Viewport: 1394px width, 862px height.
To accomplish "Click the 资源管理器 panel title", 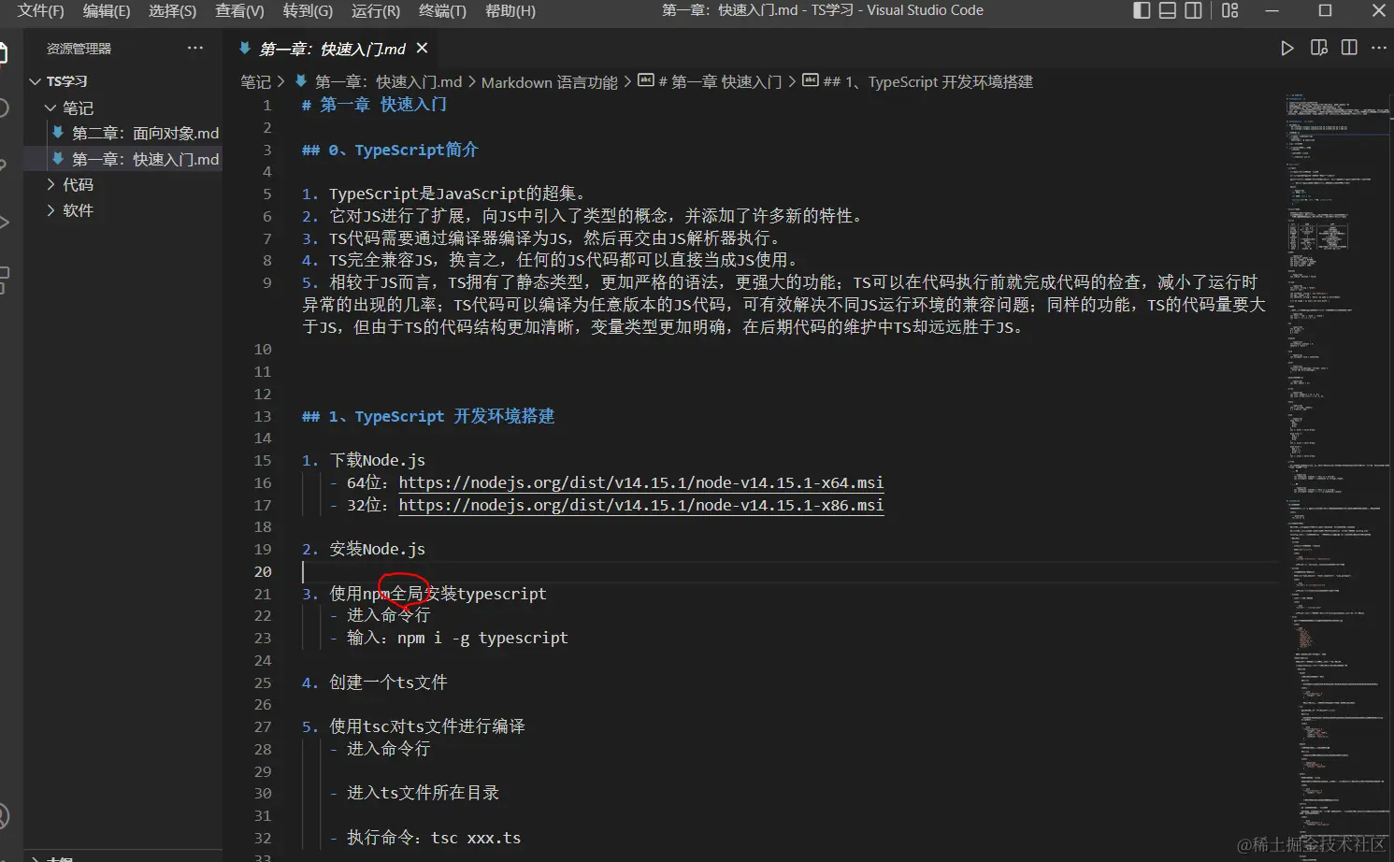I will point(79,49).
